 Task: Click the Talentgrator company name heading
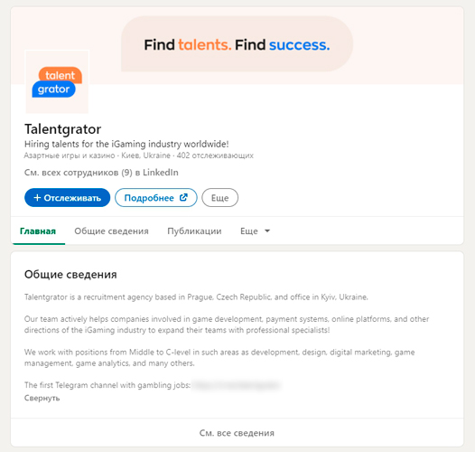pyautogui.click(x=62, y=129)
